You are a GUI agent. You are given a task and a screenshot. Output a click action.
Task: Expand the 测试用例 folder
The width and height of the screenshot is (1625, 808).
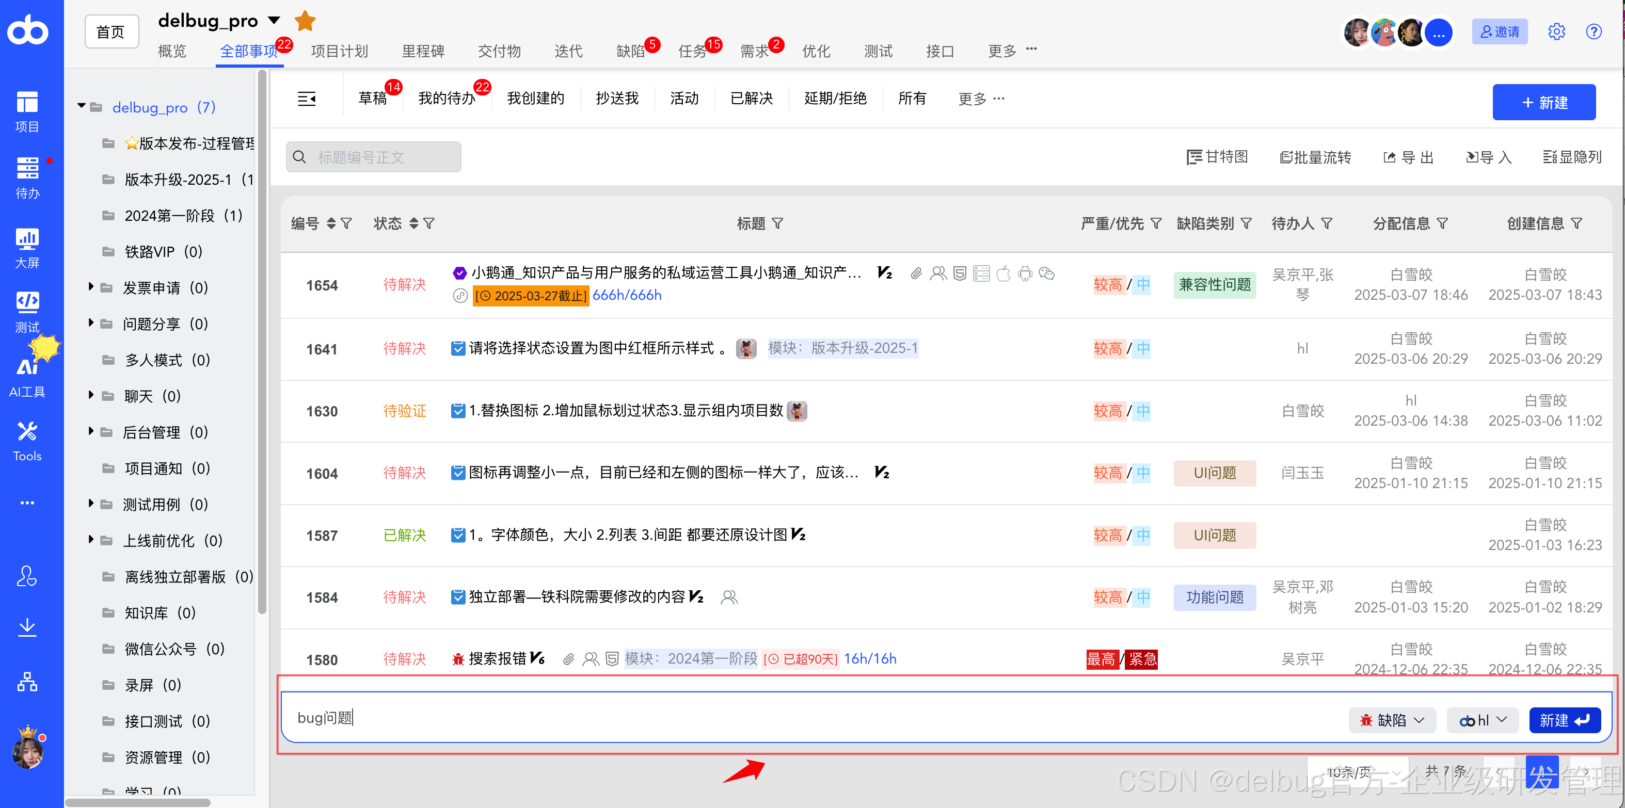click(91, 503)
